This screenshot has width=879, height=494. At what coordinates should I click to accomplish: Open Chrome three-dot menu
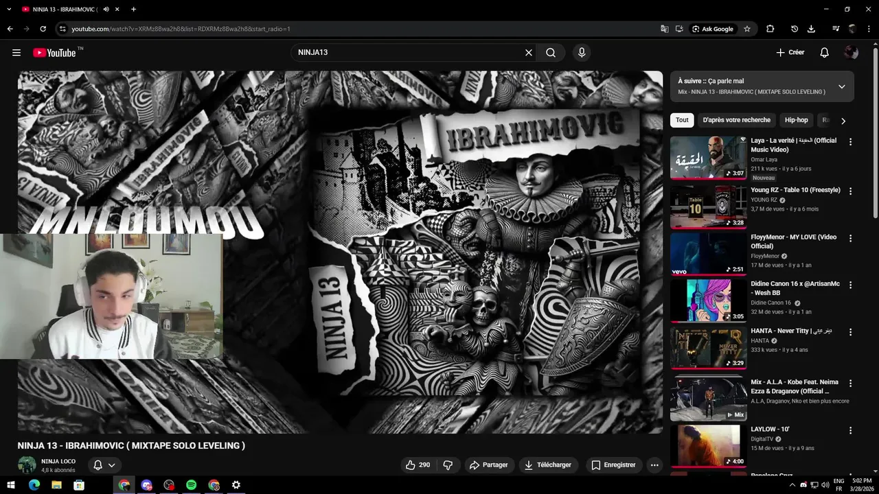tap(869, 29)
